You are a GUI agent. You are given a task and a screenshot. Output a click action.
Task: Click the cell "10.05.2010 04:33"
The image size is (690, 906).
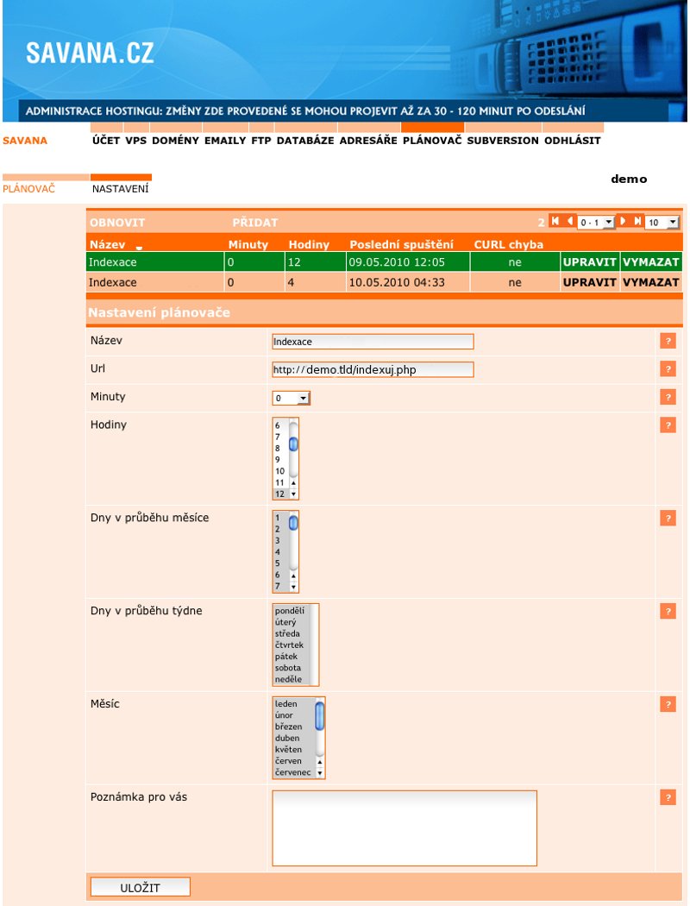(408, 282)
